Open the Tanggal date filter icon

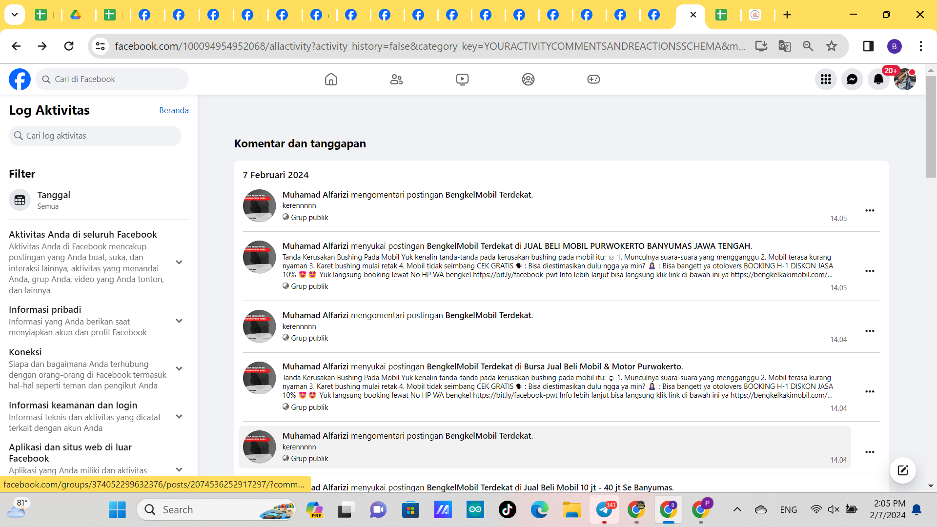pyautogui.click(x=20, y=200)
